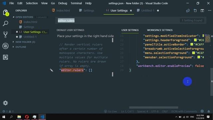Click the JSON with Comments language mode
The image size is (213, 120).
tap(184, 111)
